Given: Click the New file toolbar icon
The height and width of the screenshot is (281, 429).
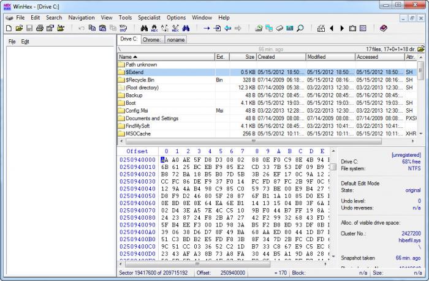Looking at the screenshot, I should [x=9, y=28].
